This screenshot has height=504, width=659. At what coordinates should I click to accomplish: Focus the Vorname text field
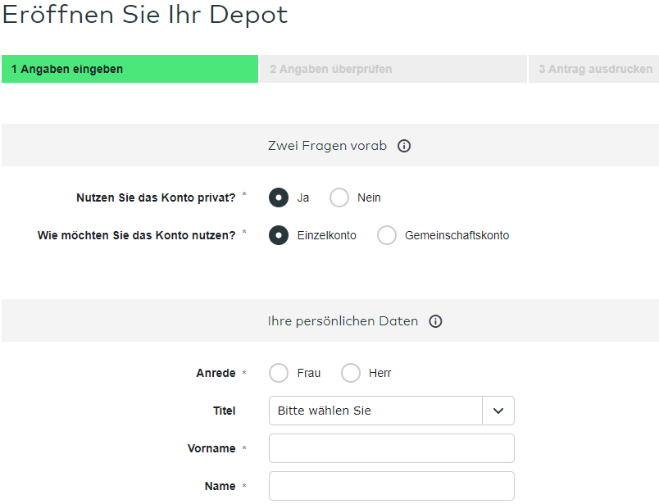(x=391, y=448)
